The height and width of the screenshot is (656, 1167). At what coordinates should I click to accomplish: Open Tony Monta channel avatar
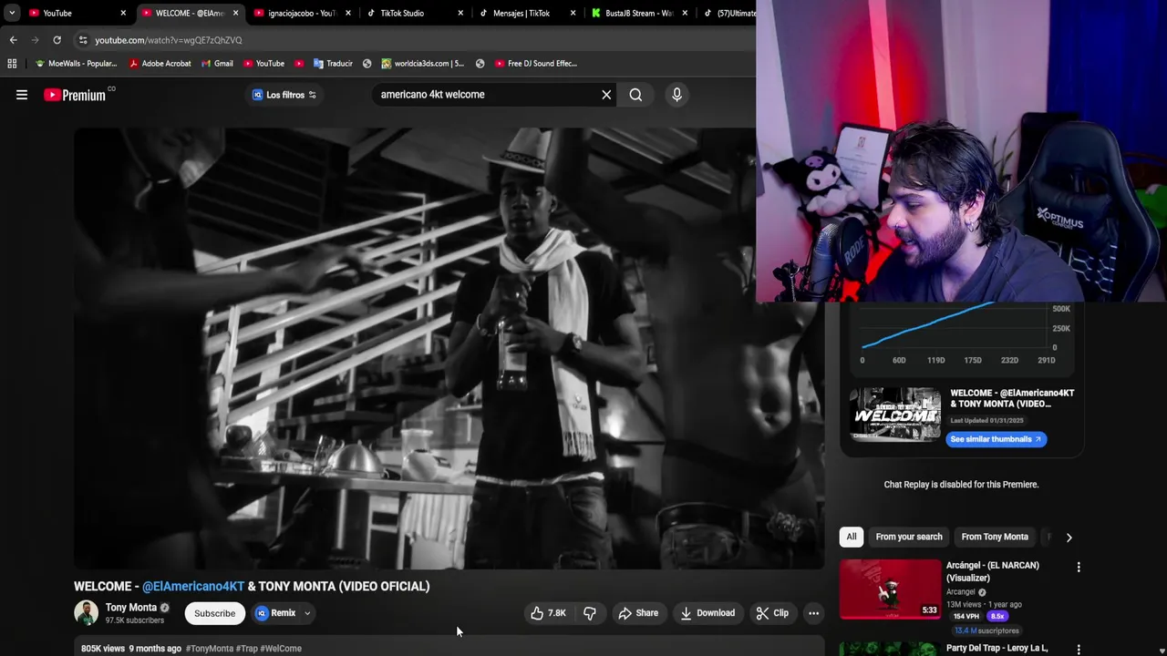[86, 613]
